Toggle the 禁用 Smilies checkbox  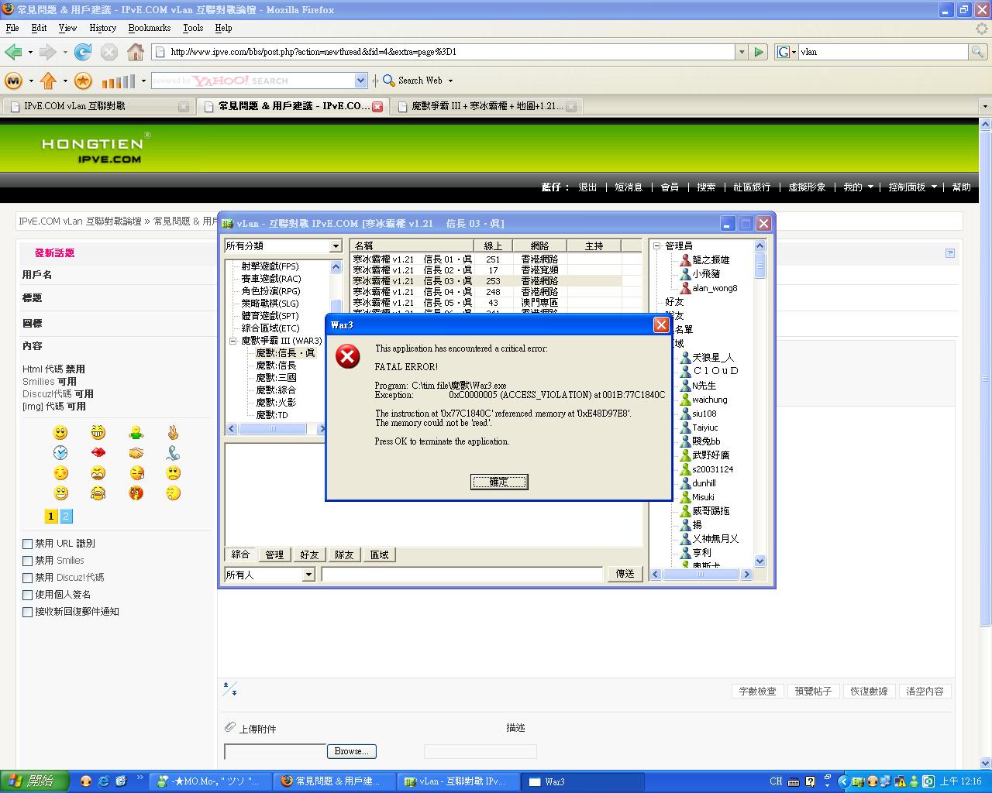coord(28,561)
